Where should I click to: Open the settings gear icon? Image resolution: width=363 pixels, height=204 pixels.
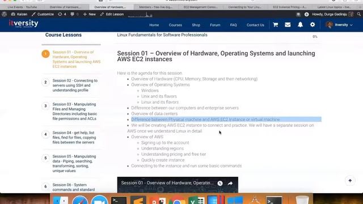point(313,25)
